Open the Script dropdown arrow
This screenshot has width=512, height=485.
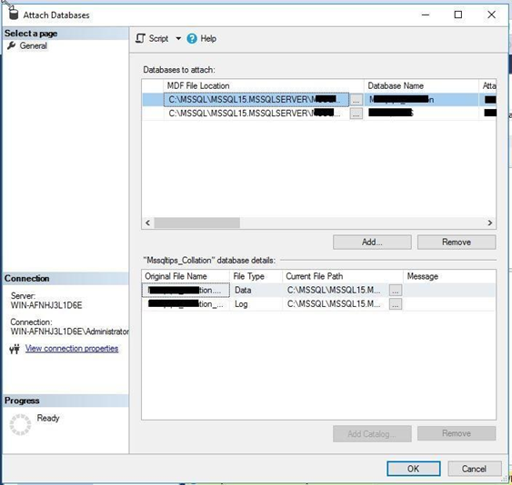point(178,38)
